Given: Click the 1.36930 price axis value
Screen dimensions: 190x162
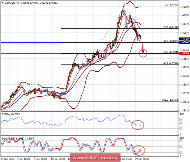Looking at the screenshot, I should pos(185,76).
